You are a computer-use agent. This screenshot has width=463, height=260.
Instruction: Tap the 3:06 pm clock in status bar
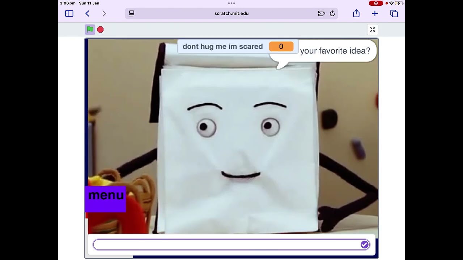pyautogui.click(x=68, y=3)
